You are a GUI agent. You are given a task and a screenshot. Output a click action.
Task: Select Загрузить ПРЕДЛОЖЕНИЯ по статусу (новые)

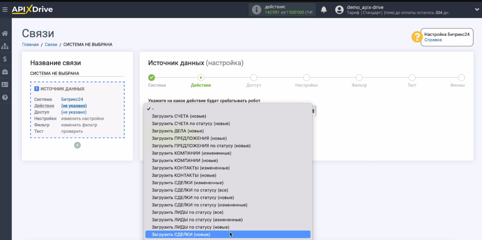point(228,146)
